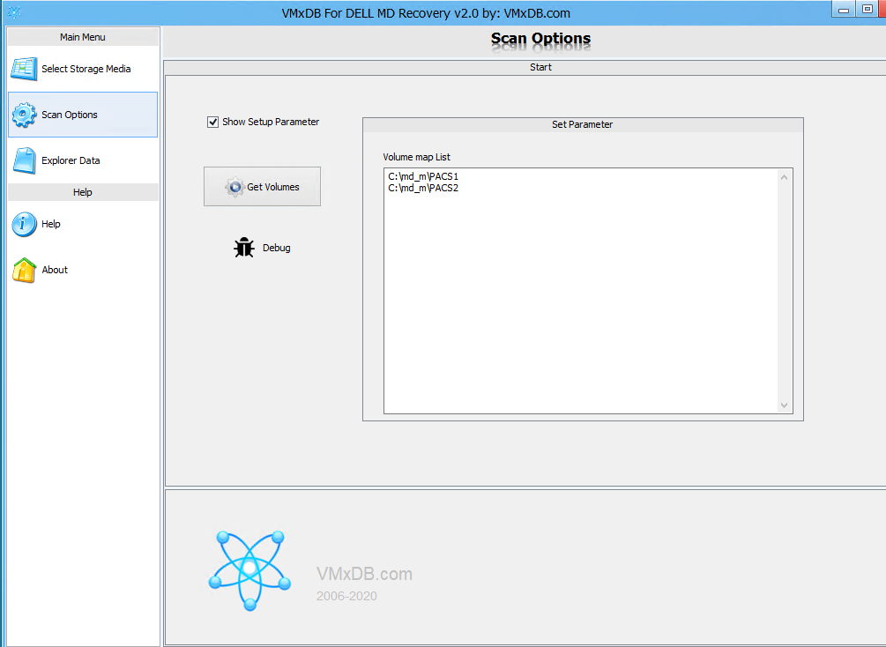Click the Debug bug icon
The width and height of the screenshot is (886, 647).
point(244,248)
